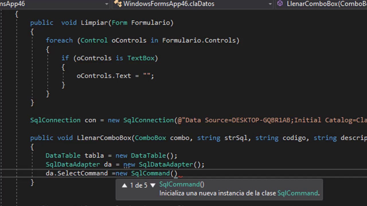Click LlenarComboBox method name in declaration
367x206 pixels.
pyautogui.click(x=104, y=138)
